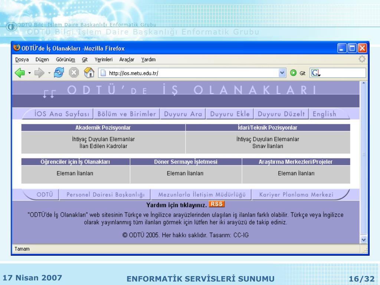Screen dimensions: 380x285
Task: Open the Araçlar menu
Action: 127,60
